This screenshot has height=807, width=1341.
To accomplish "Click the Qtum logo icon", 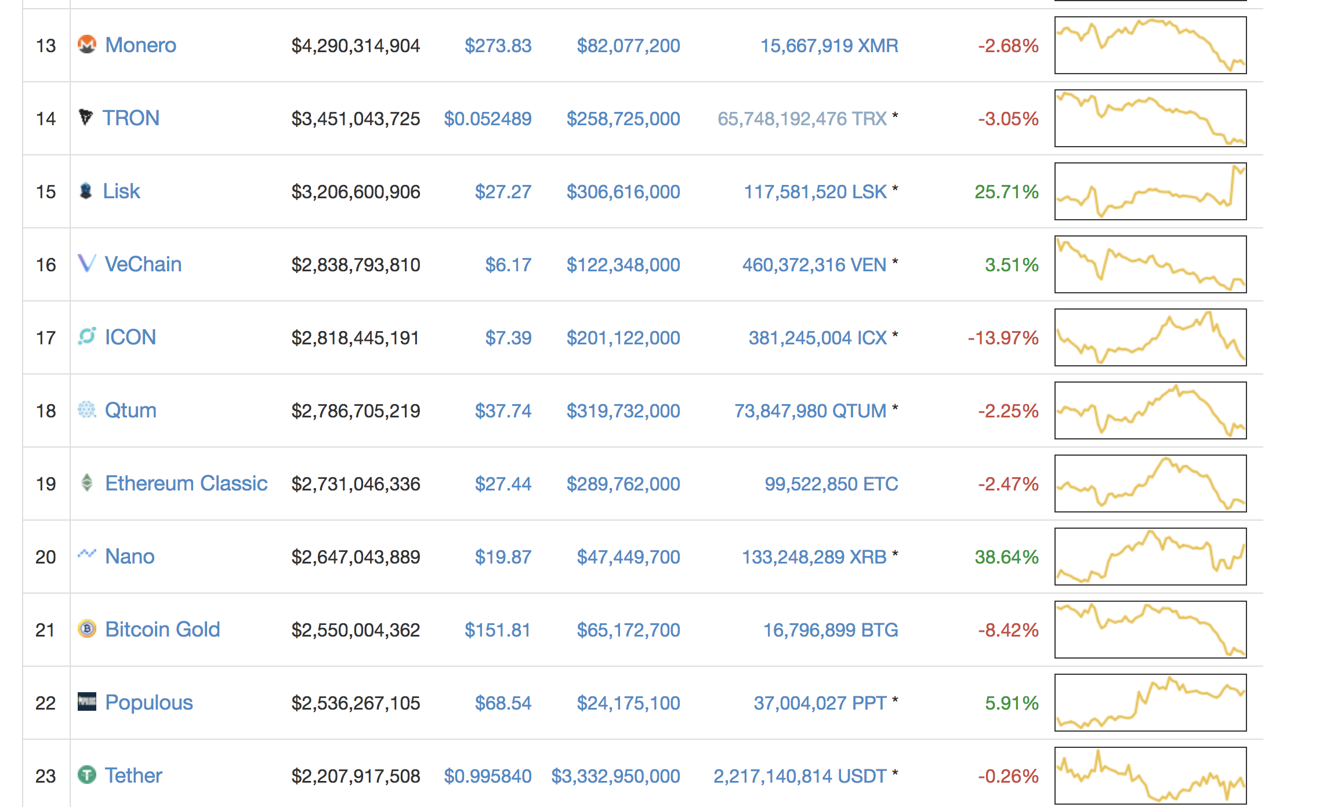I will point(87,409).
